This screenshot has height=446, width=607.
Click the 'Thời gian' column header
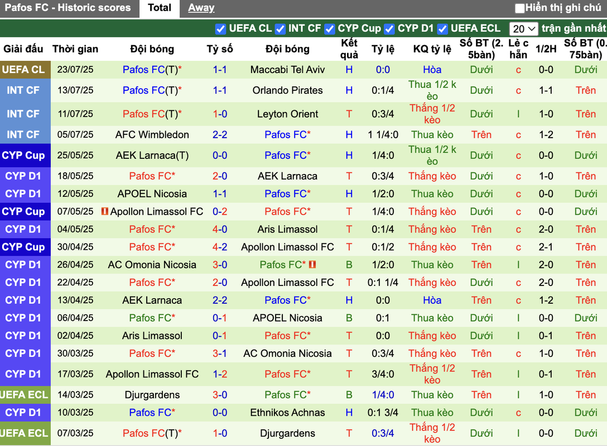pos(75,49)
